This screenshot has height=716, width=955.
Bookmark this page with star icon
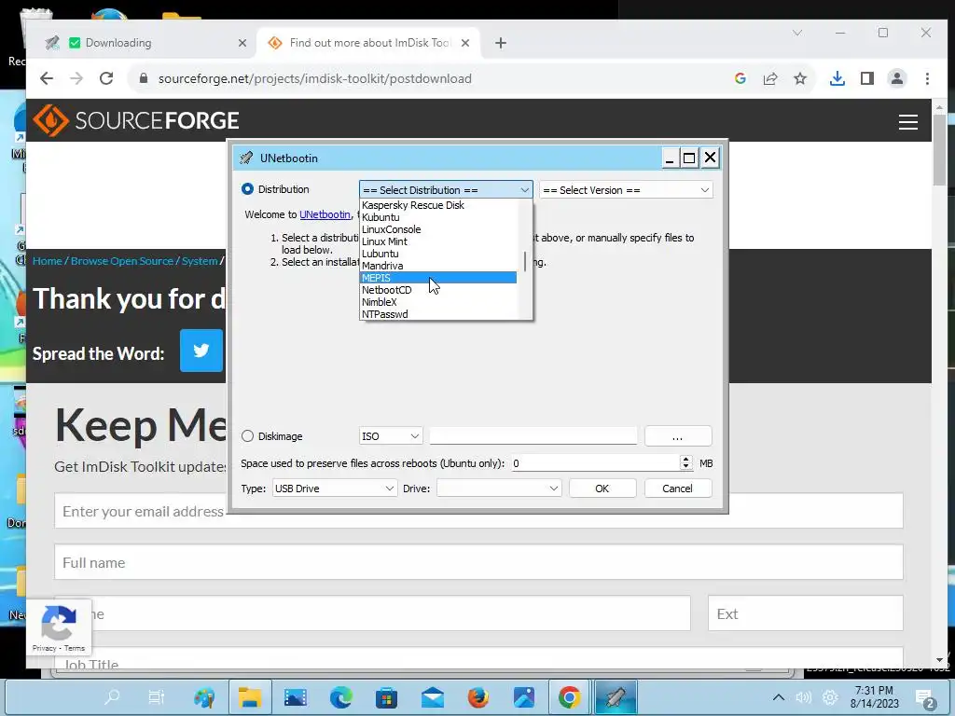(800, 78)
